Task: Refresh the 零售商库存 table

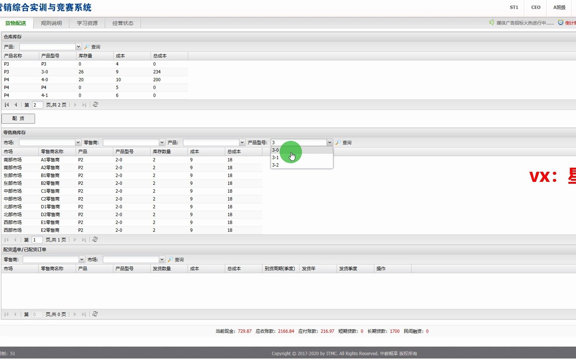Action: pos(95,240)
